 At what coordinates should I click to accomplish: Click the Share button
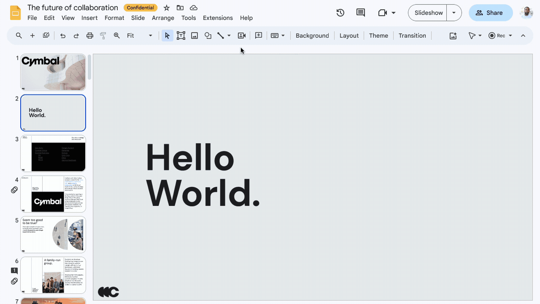coord(491,13)
